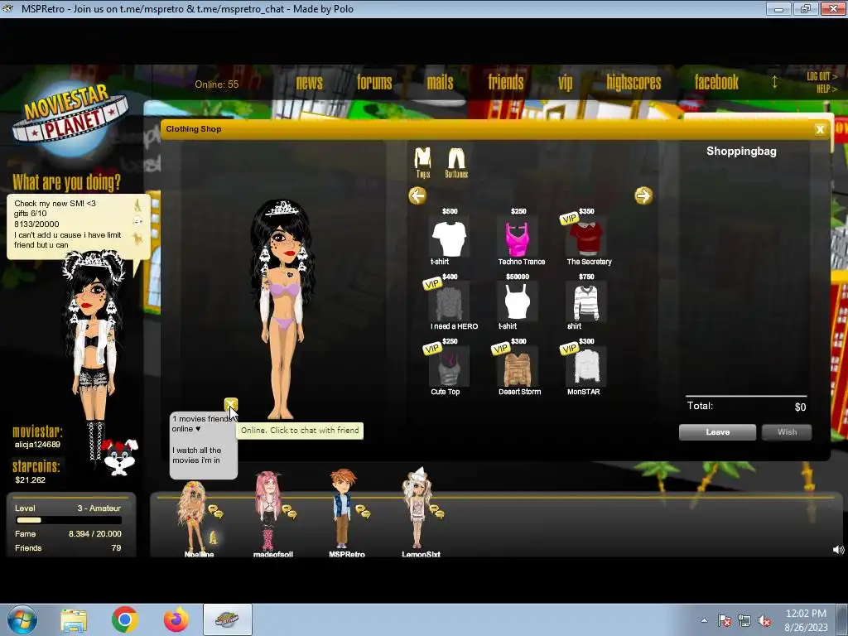This screenshot has height=636, width=848.
Task: Select the Desert Storm jacket
Action: [x=518, y=368]
